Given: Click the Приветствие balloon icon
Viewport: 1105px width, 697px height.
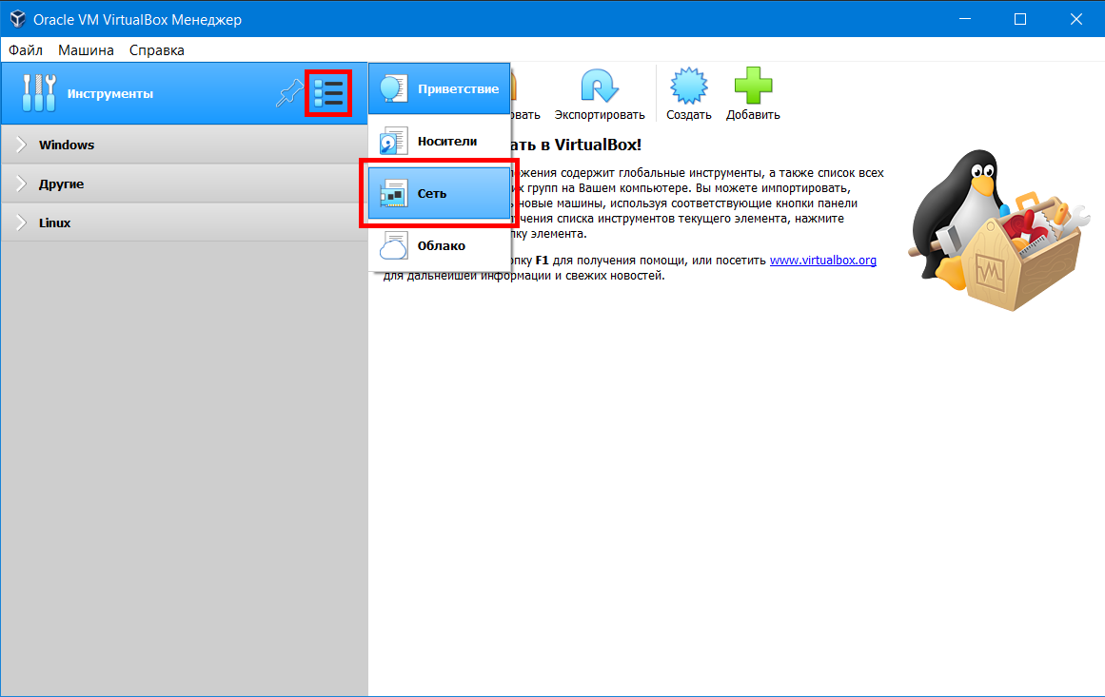Looking at the screenshot, I should (x=393, y=88).
